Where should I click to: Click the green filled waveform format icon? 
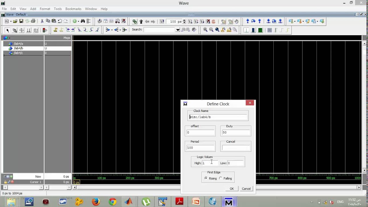pos(260,30)
